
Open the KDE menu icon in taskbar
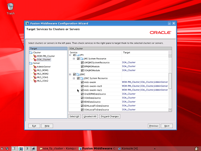[2, 148]
